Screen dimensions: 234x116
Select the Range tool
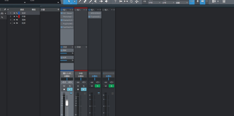[x=74, y=1]
